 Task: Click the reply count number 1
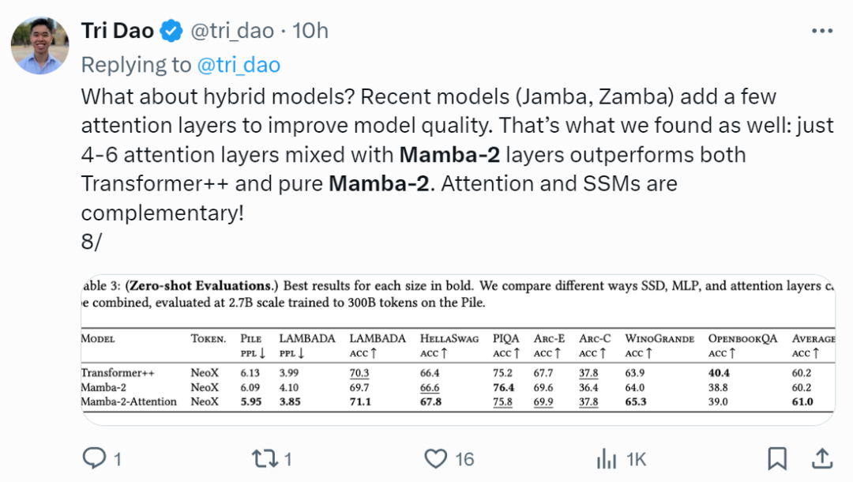click(x=118, y=459)
